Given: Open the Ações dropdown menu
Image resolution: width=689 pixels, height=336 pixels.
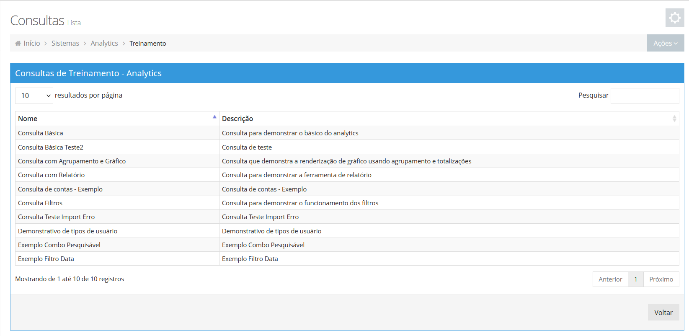Looking at the screenshot, I should coord(666,43).
